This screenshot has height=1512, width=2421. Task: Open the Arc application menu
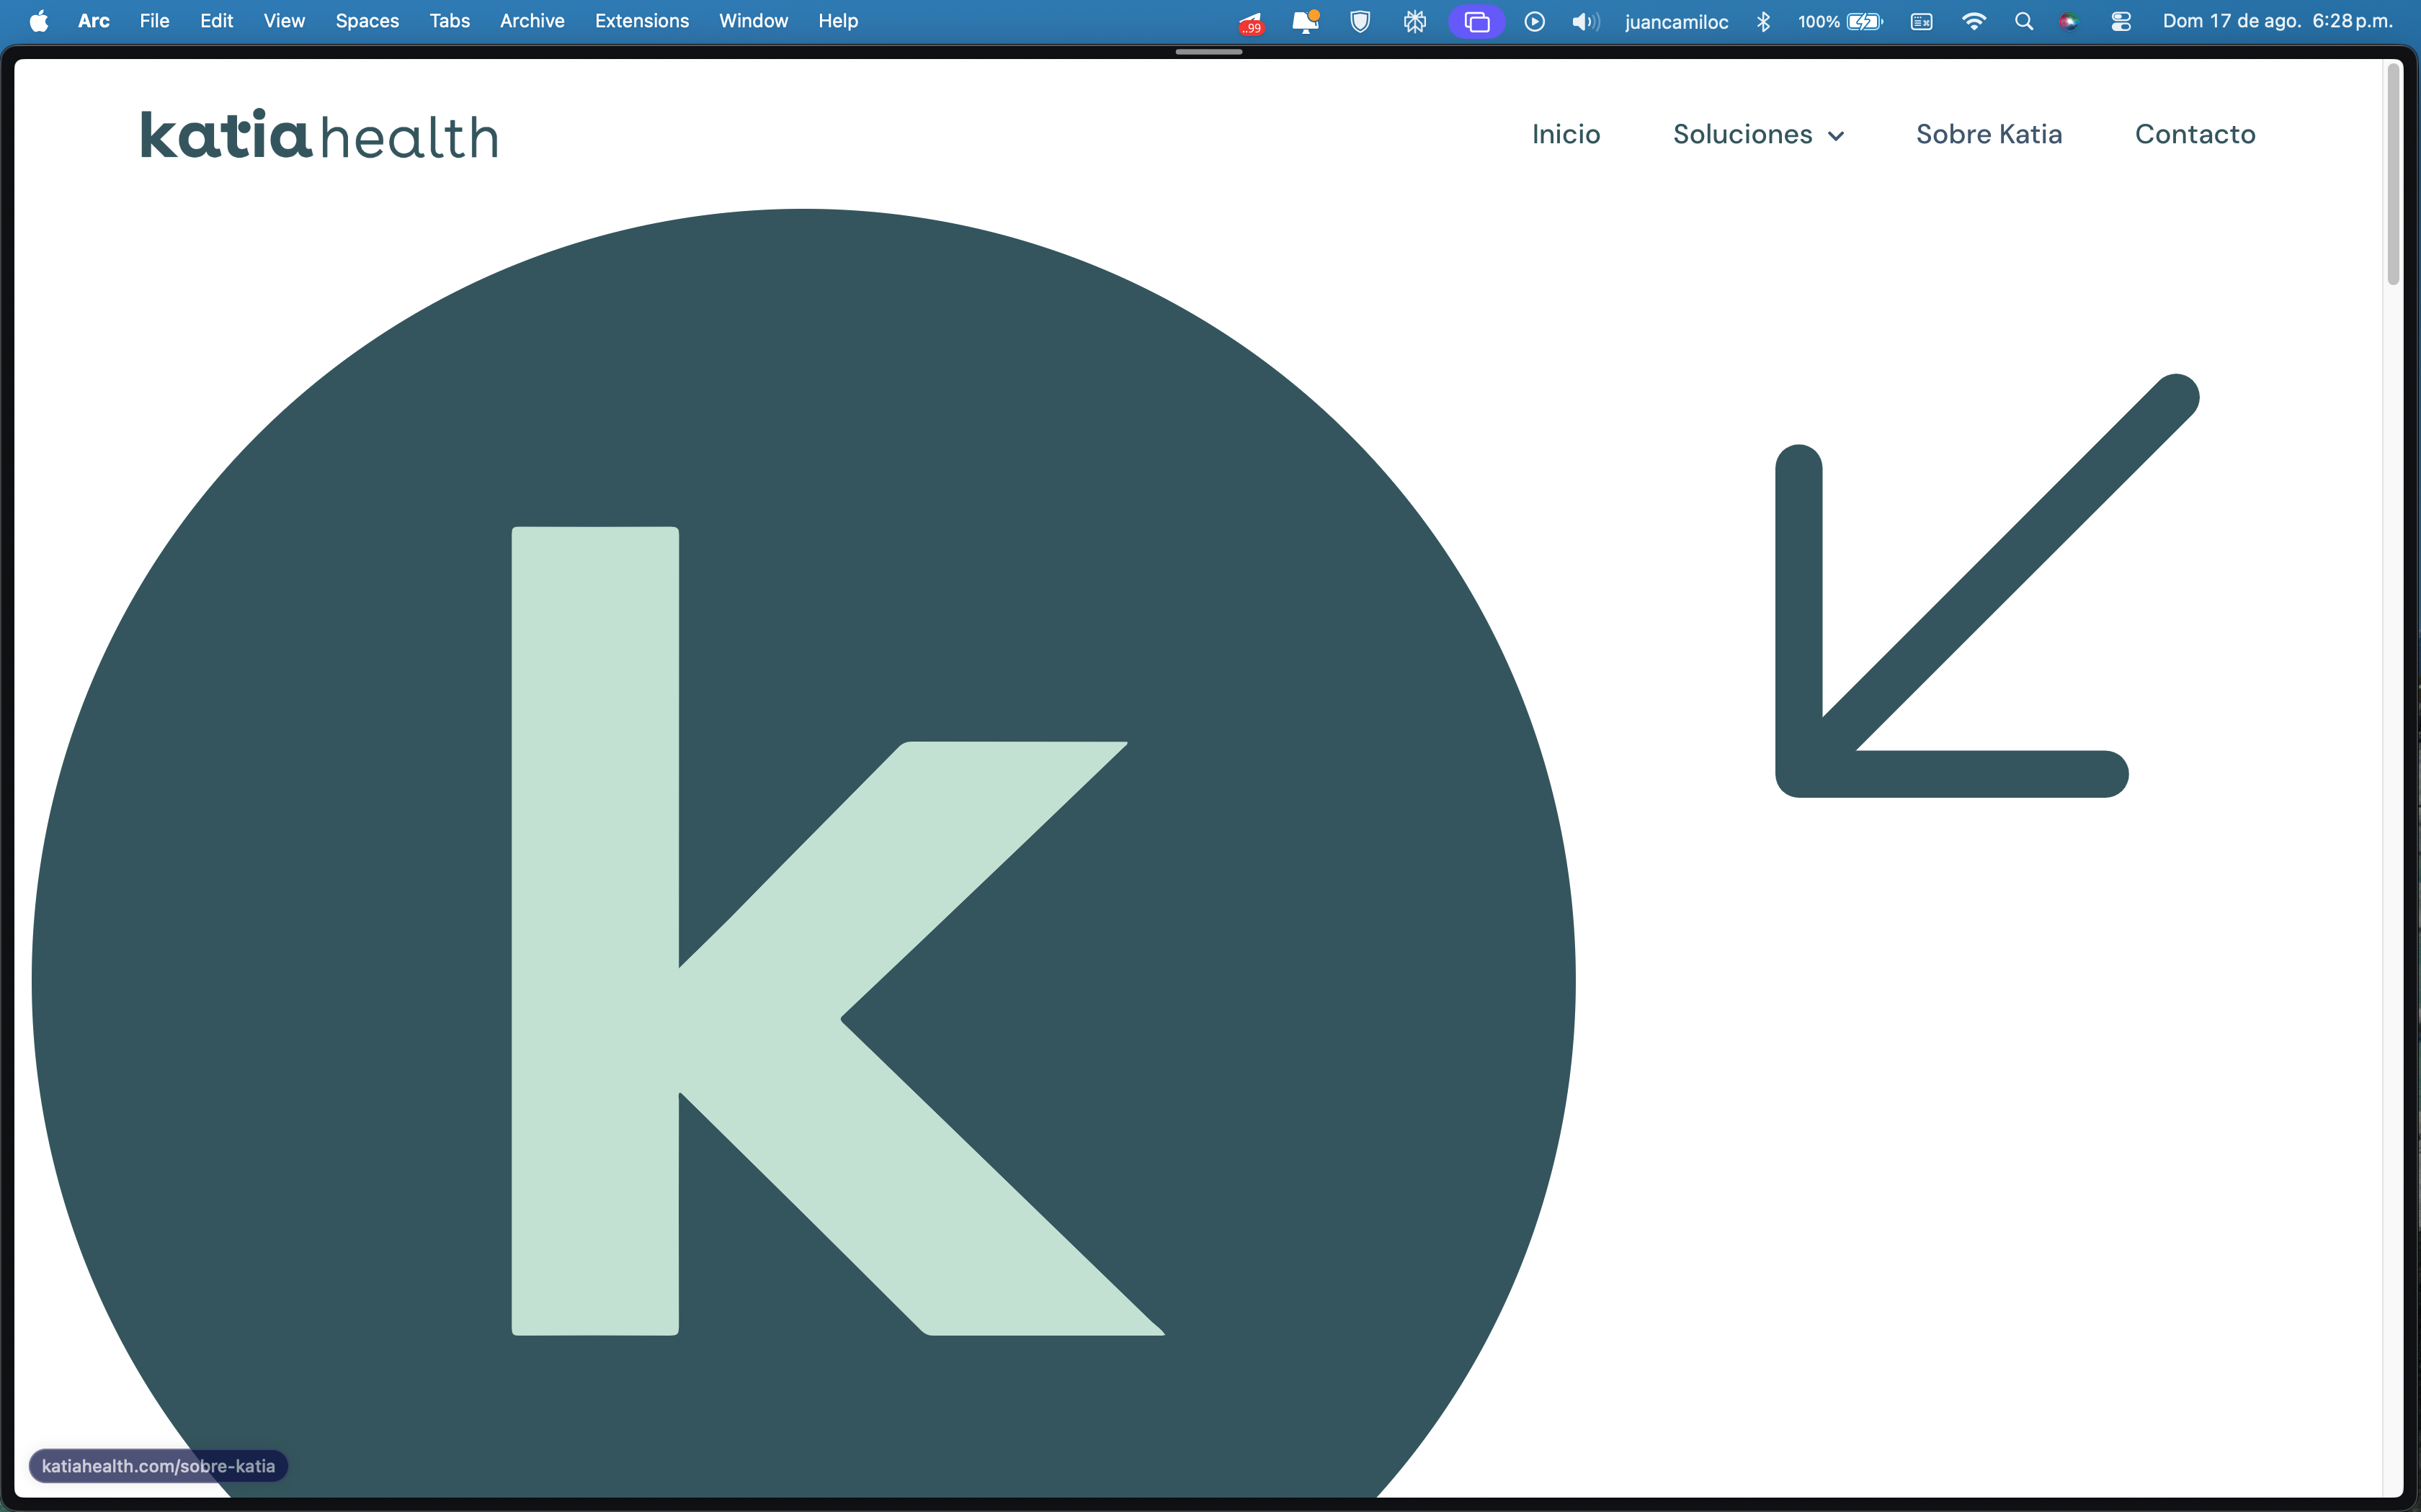tap(94, 21)
